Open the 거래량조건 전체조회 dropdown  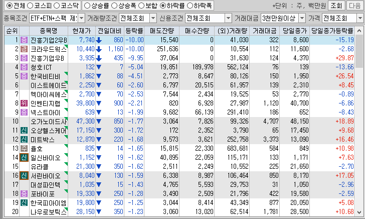[153, 18]
